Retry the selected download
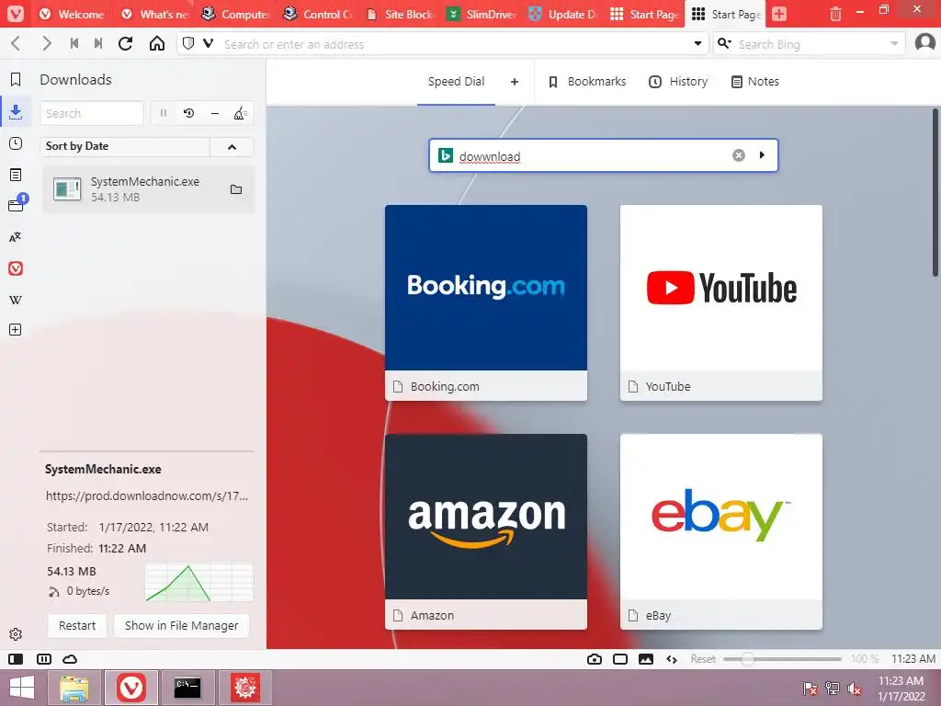This screenshot has width=941, height=706. (189, 113)
